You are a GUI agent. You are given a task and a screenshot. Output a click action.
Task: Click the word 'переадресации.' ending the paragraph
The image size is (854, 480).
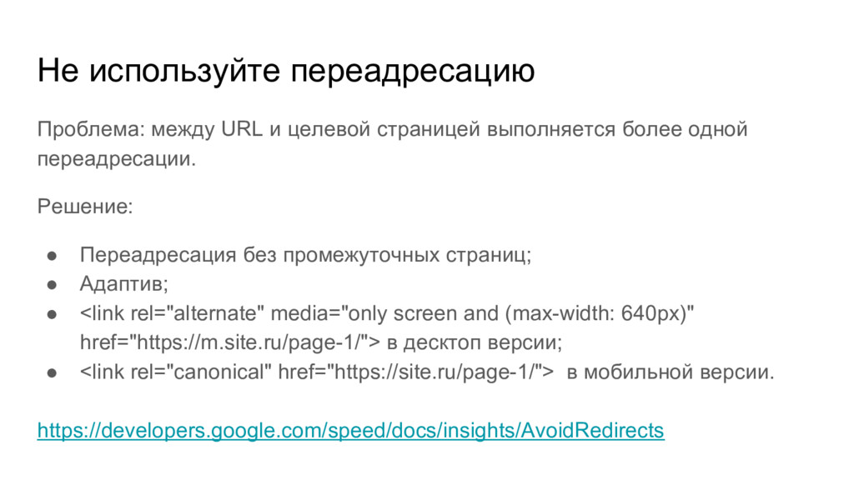(x=116, y=159)
